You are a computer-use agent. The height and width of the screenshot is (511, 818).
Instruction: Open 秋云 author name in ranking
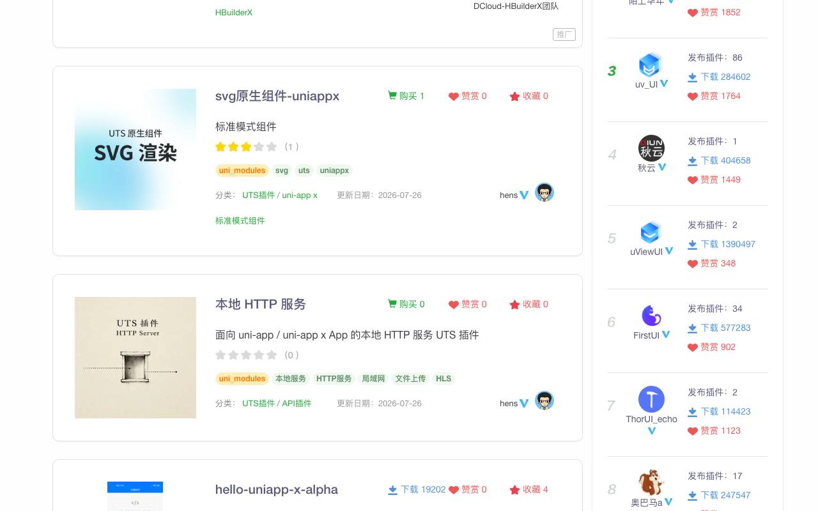tap(647, 168)
